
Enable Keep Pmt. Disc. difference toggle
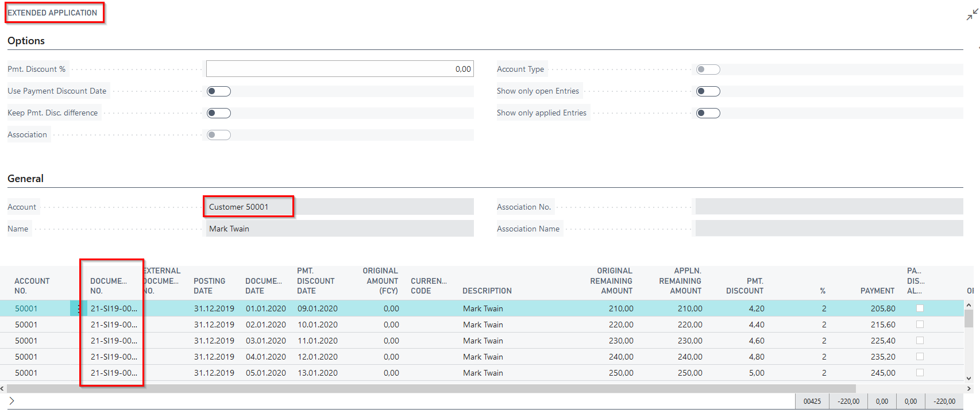[219, 113]
